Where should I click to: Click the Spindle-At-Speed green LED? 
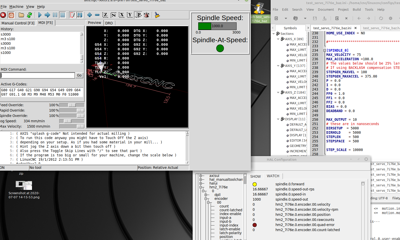(x=220, y=48)
